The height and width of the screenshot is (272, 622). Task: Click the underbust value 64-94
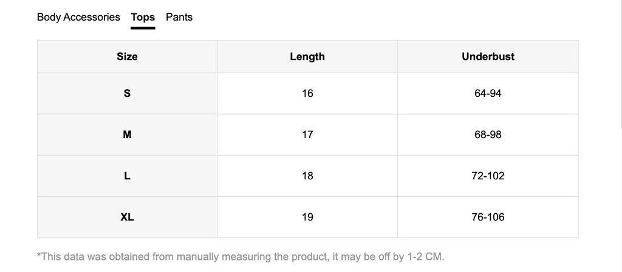click(x=488, y=93)
